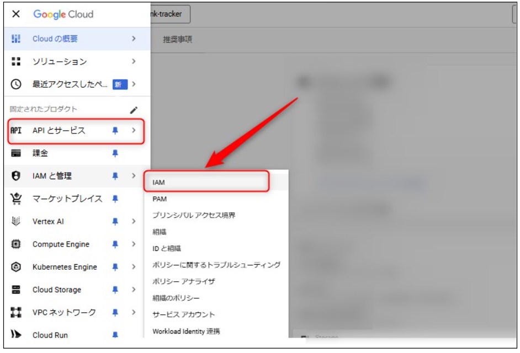
Task: Expand the ソリューション submenu chevron
Action: [134, 61]
